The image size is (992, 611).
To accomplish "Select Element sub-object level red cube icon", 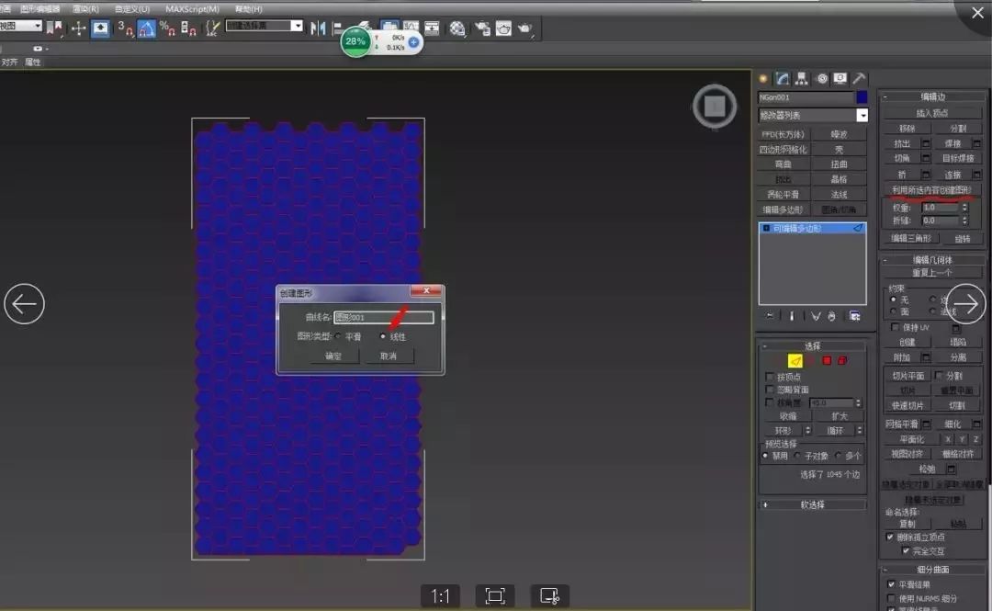I will pos(842,361).
